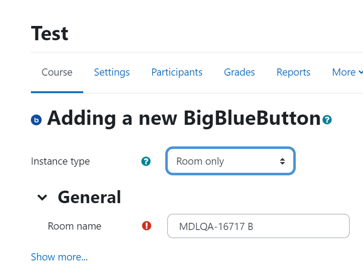Click the Show more... link

(x=59, y=257)
